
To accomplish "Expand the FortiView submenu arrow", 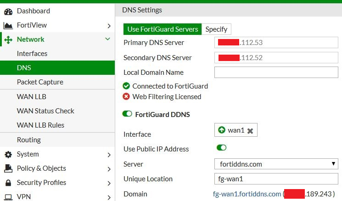I will point(109,25).
